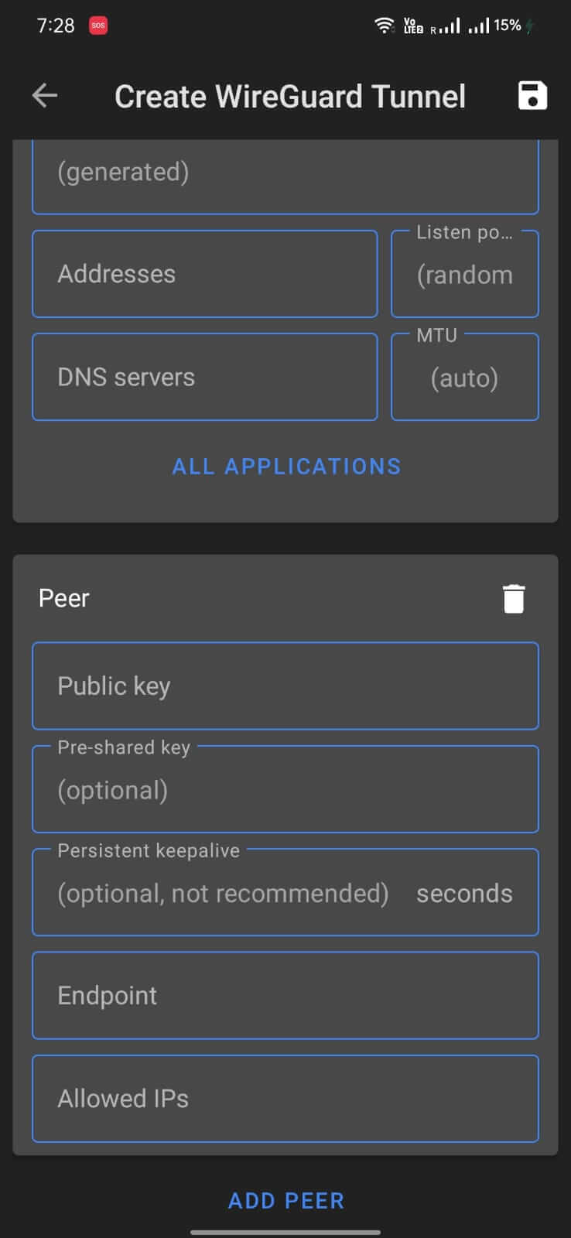The image size is (571, 1238).
Task: Tap the Wi-Fi status bar icon
Action: point(382,25)
